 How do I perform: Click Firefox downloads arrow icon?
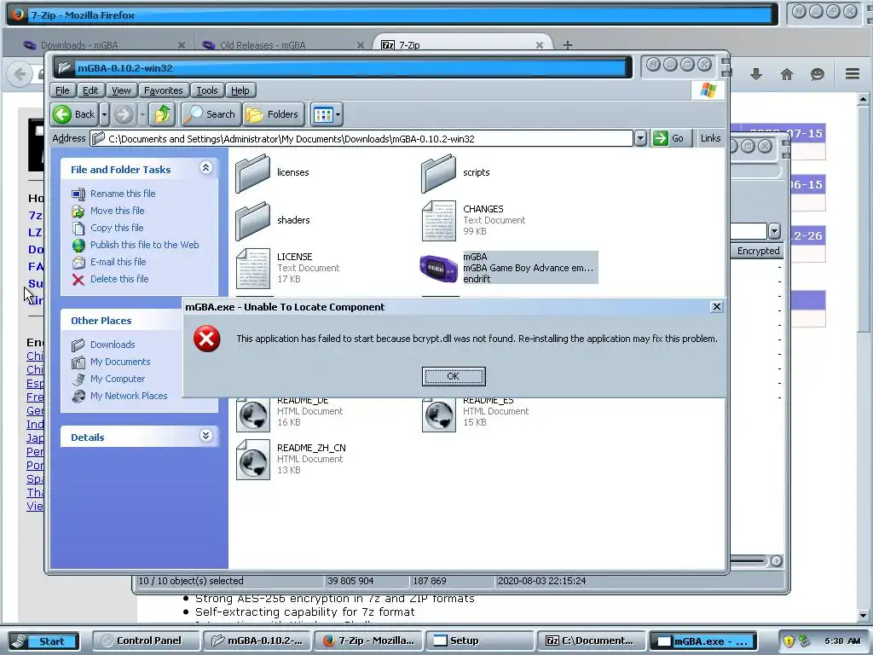tap(755, 74)
